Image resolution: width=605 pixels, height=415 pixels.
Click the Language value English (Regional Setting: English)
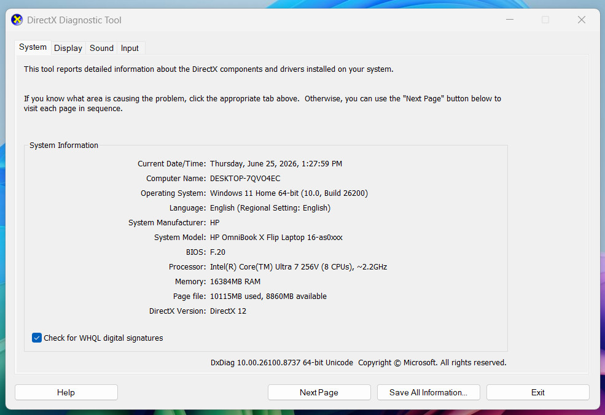[270, 208]
